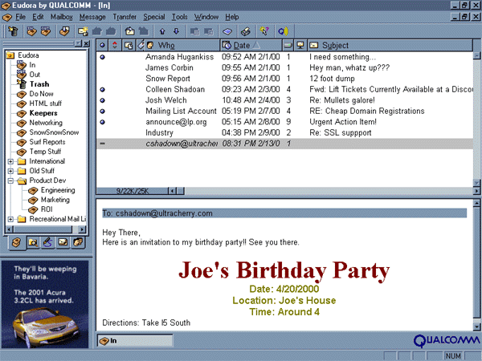Click the Check Mail toolbar icon

(x=64, y=31)
